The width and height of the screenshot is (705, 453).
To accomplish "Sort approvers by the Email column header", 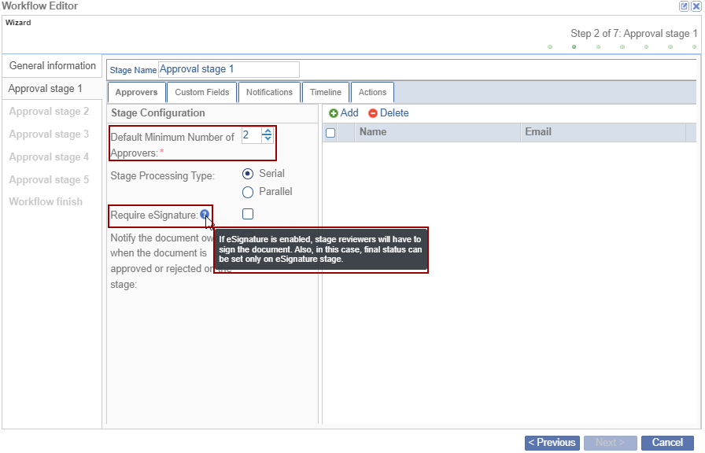I will (x=538, y=132).
